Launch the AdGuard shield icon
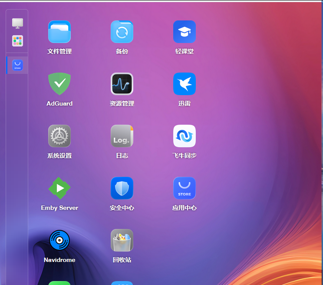The width and height of the screenshot is (323, 285). tap(59, 84)
